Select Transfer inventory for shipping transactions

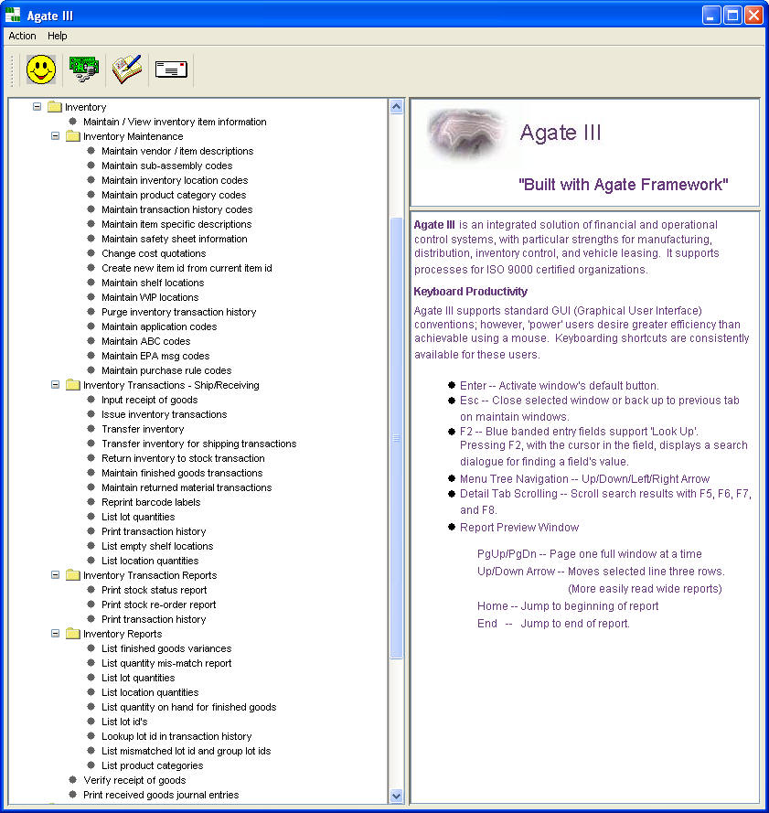pos(199,444)
